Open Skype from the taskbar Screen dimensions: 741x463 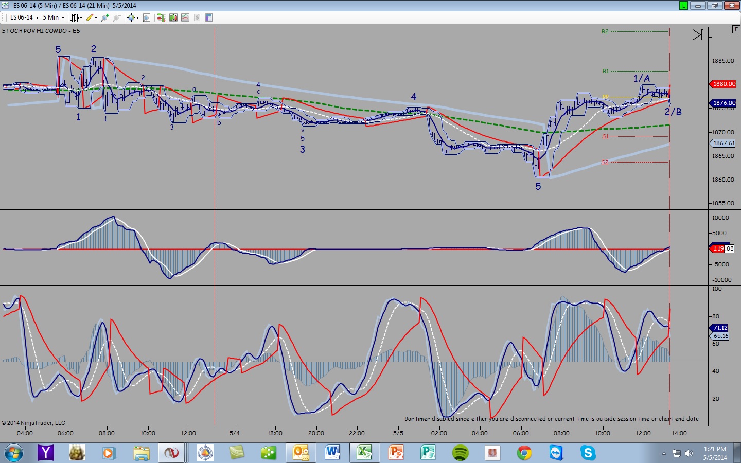pos(588,453)
